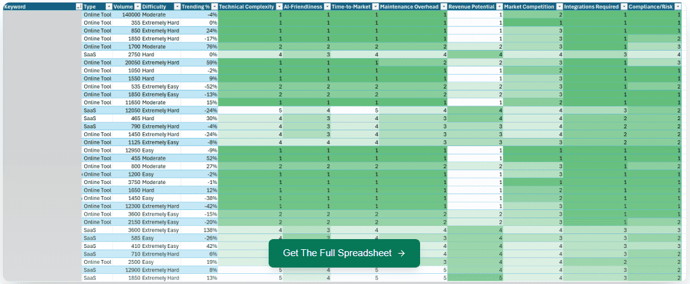Open the Revenue Potential filter dropdown
Screen dimensions: 690x284
coord(499,6)
